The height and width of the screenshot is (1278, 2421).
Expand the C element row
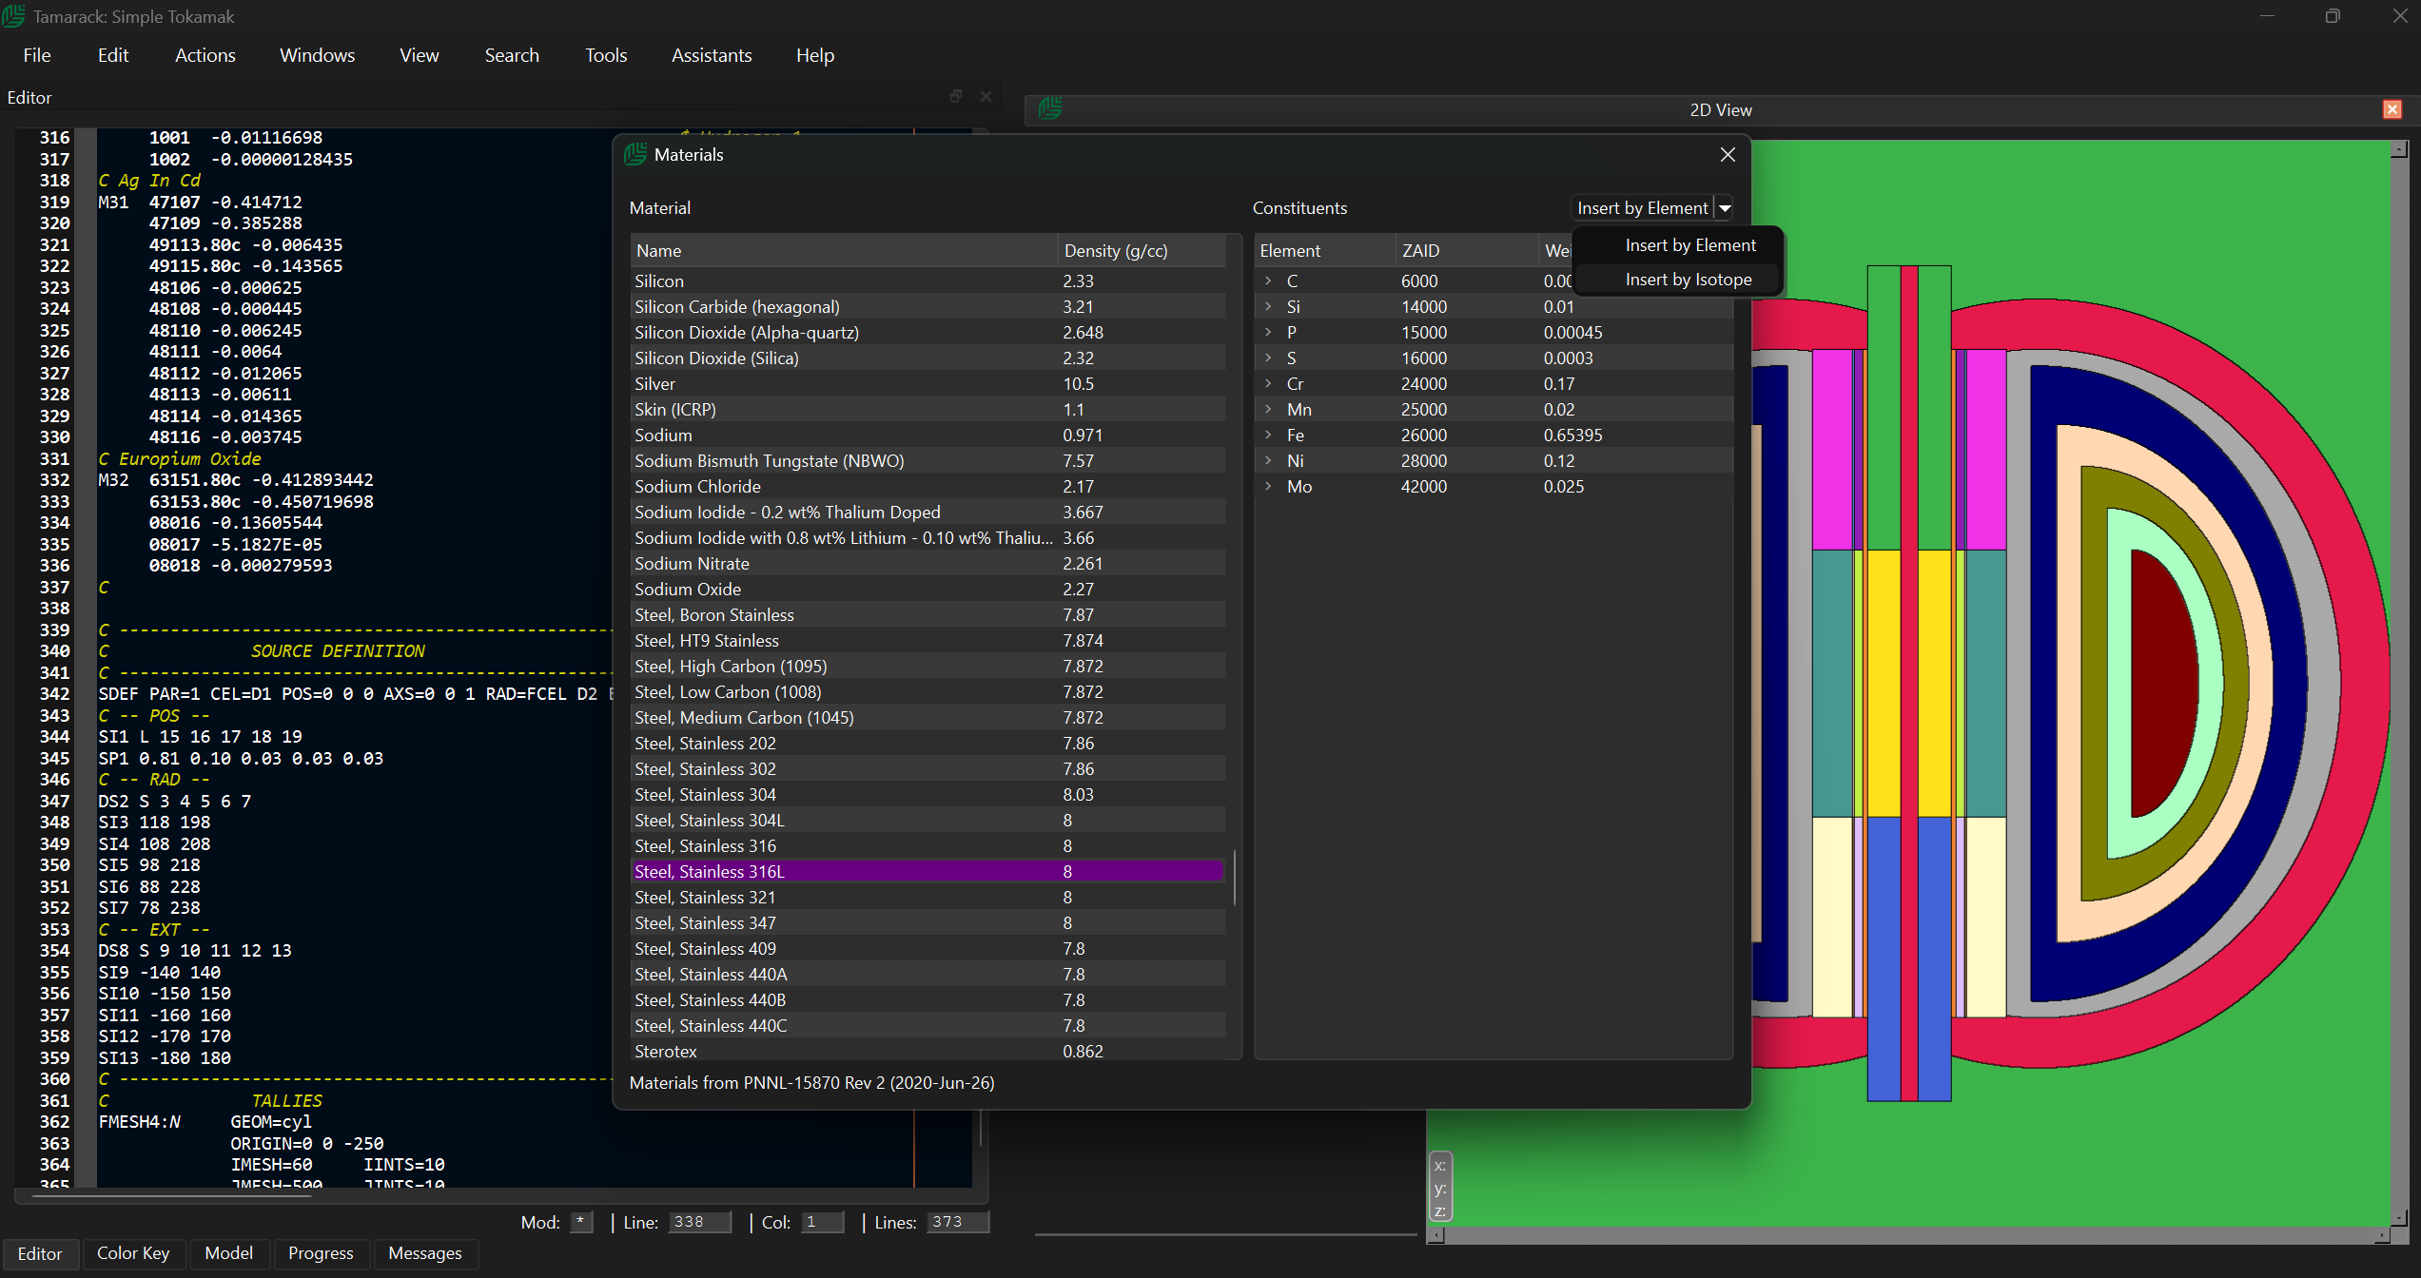pos(1268,281)
